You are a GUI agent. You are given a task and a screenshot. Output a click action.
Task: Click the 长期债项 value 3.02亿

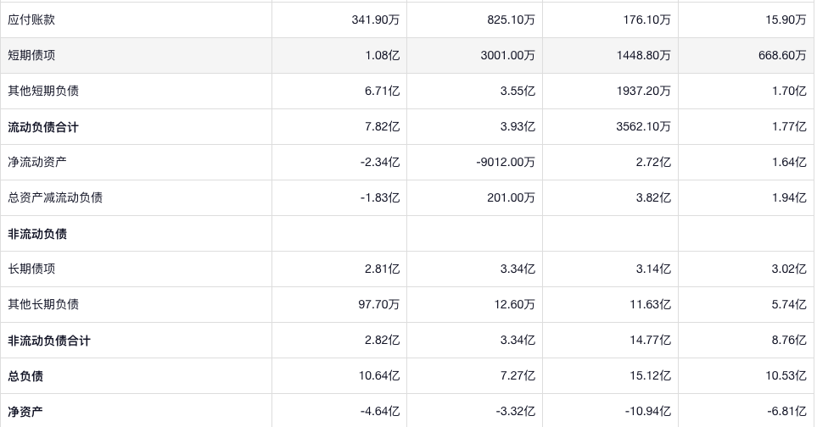tap(789, 269)
